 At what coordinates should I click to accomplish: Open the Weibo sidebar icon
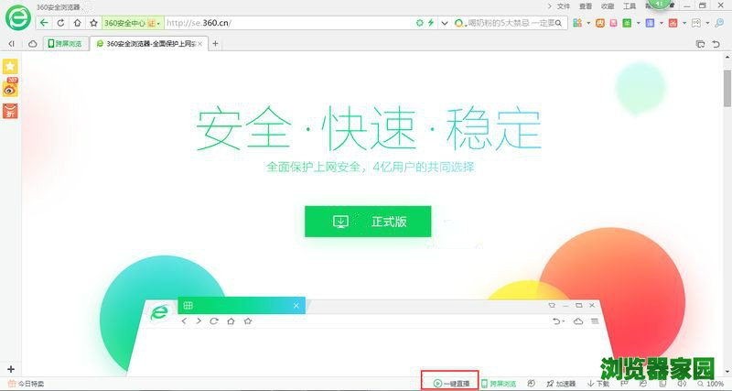click(11, 88)
